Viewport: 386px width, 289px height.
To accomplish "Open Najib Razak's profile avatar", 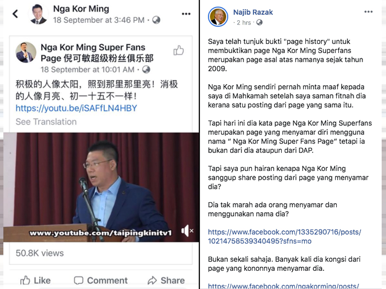I will click(x=218, y=17).
